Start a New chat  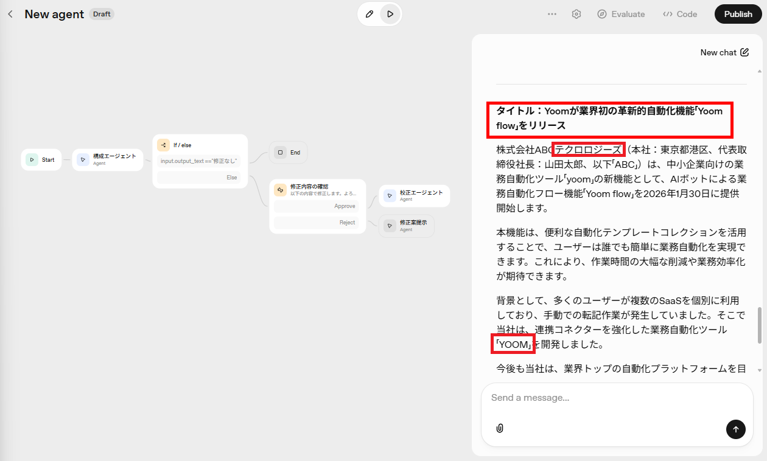tap(724, 52)
